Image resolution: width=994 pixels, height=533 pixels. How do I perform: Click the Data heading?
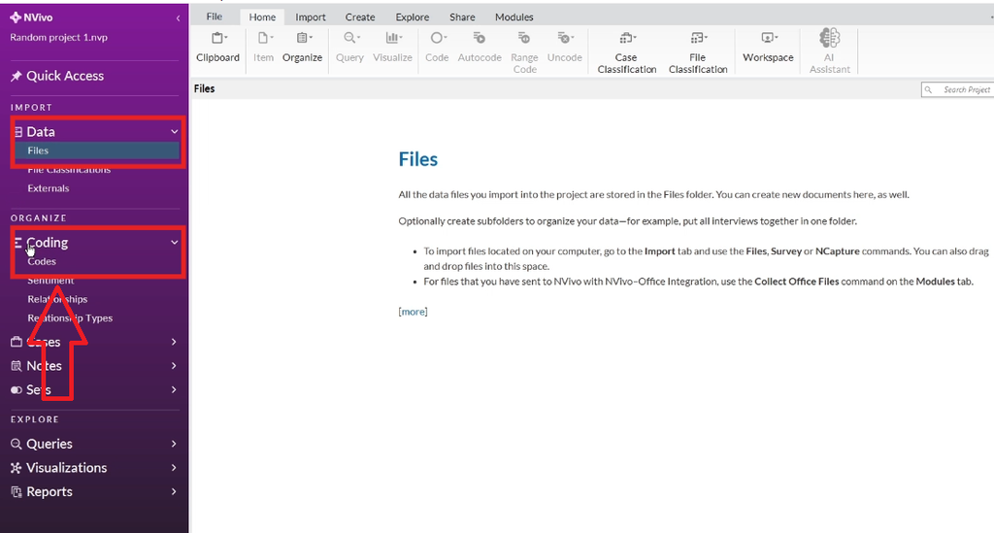click(x=41, y=132)
